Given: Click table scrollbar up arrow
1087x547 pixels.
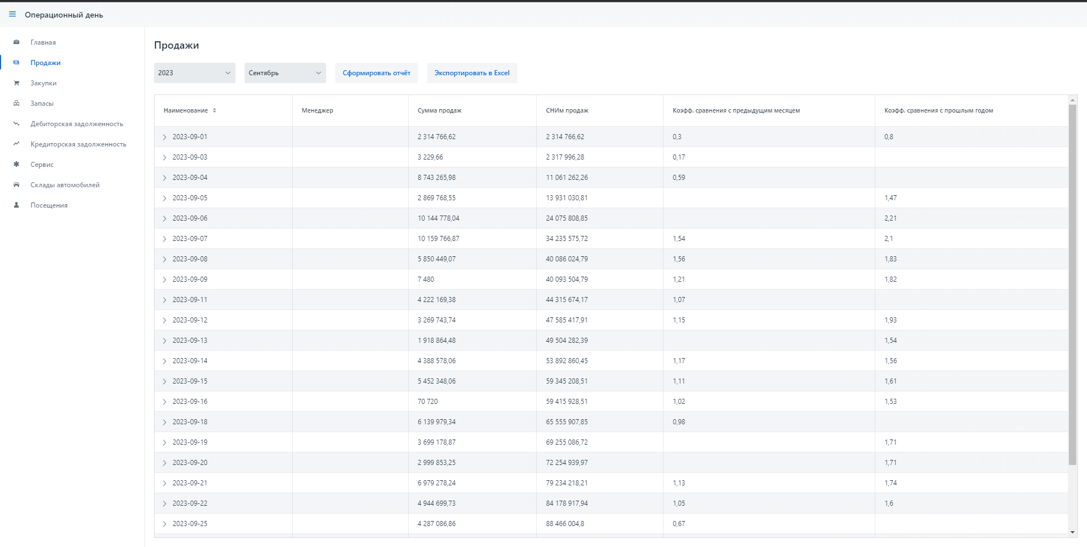Looking at the screenshot, I should click(x=1072, y=100).
